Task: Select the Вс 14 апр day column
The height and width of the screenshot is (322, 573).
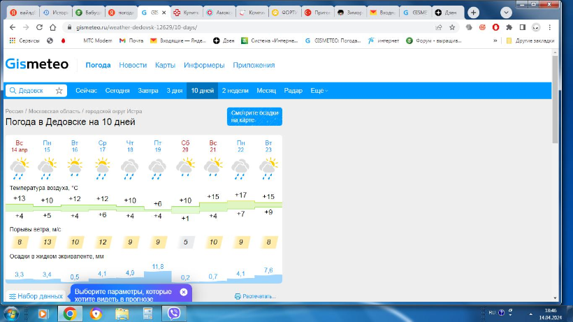Action: pyautogui.click(x=20, y=146)
